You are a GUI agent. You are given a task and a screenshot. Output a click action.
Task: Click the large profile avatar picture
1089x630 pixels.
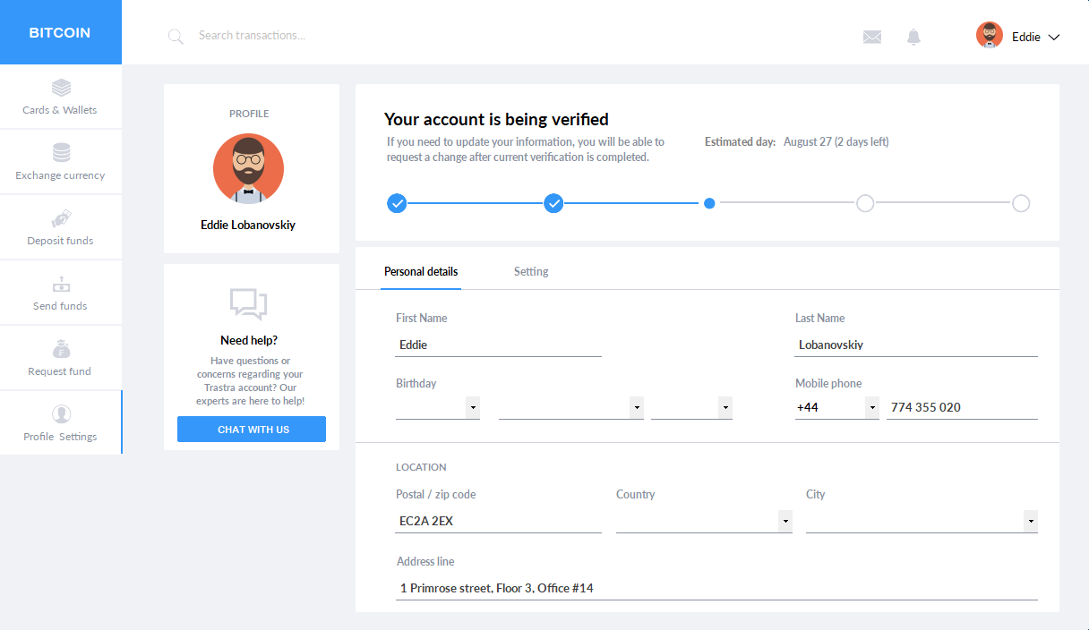click(248, 169)
